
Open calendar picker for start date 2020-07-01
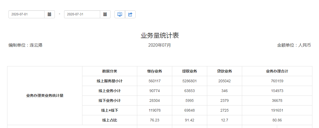point(50,14)
